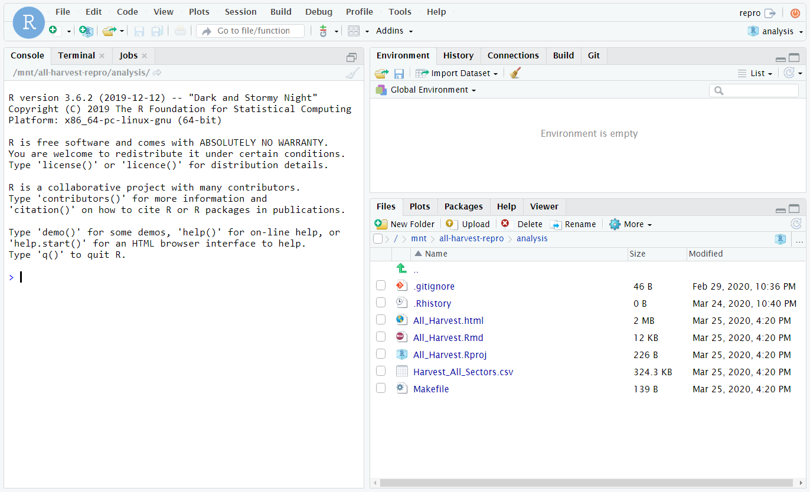Click the New File icon in toolbar
Screen dimensions: 810x492
tap(54, 31)
